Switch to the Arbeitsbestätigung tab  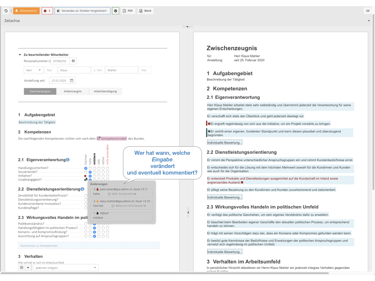pos(105,91)
